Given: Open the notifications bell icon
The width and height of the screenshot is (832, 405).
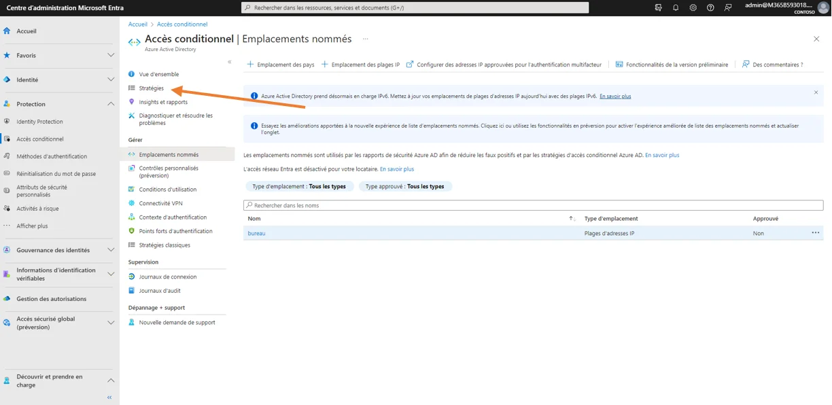Looking at the screenshot, I should point(676,7).
